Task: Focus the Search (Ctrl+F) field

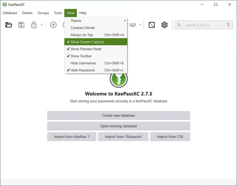Action: (x=203, y=25)
